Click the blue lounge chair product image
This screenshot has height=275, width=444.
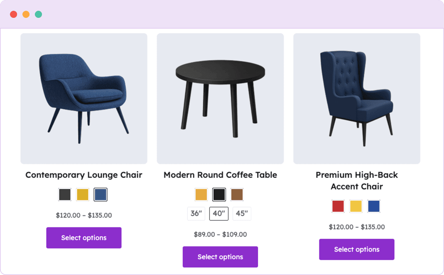coord(84,99)
